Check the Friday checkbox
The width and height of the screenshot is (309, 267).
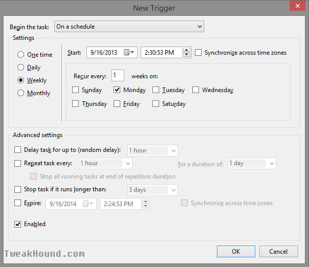click(117, 104)
